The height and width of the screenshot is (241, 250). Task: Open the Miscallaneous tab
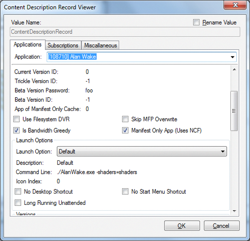101,45
